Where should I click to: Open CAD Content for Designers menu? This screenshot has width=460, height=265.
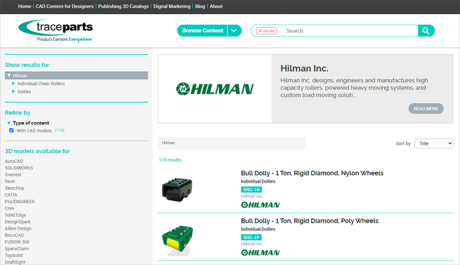click(x=65, y=6)
